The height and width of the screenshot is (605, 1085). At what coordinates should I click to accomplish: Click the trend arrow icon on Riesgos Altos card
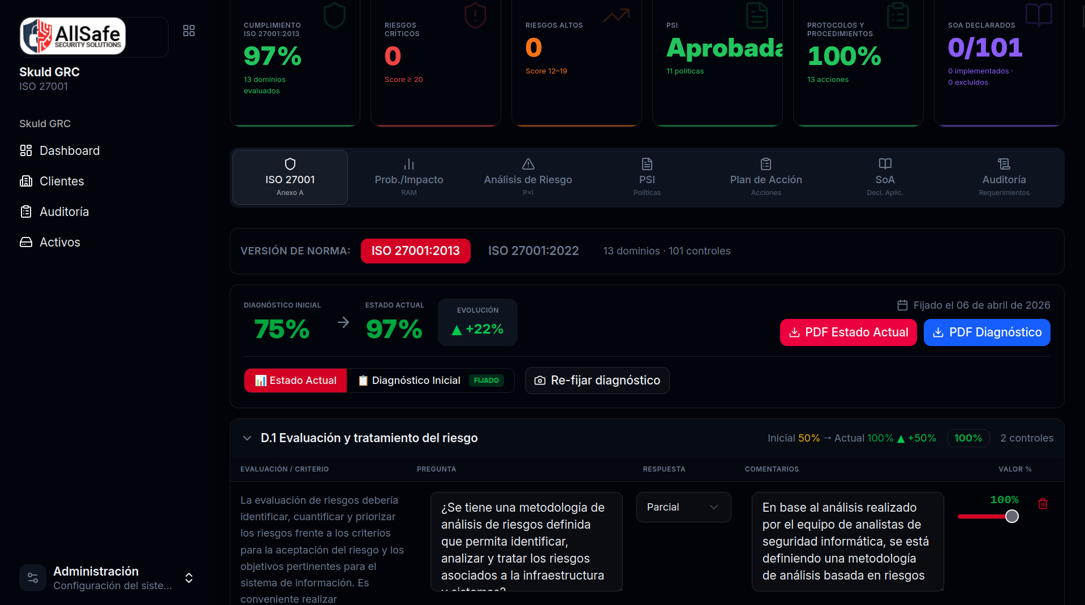pos(616,15)
